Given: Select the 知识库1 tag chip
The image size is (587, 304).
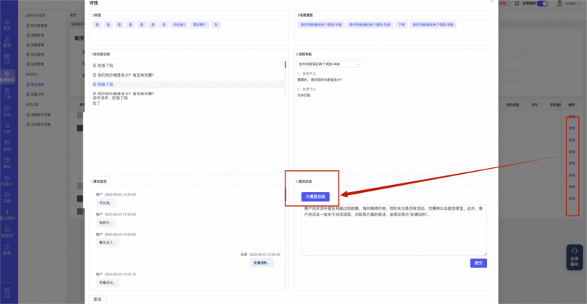Looking at the screenshot, I should click(x=179, y=25).
